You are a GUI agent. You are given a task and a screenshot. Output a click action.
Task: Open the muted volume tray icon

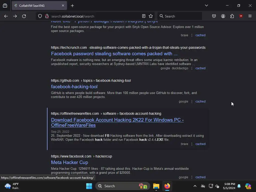(217, 186)
